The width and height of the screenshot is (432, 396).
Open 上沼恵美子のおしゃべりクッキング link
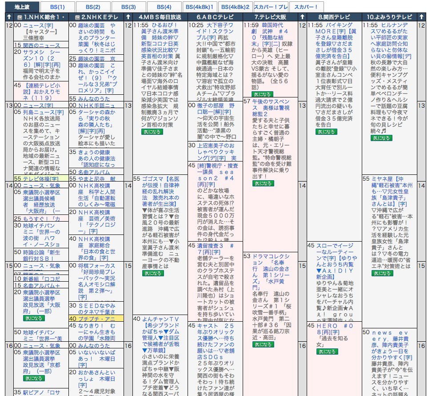point(216,152)
